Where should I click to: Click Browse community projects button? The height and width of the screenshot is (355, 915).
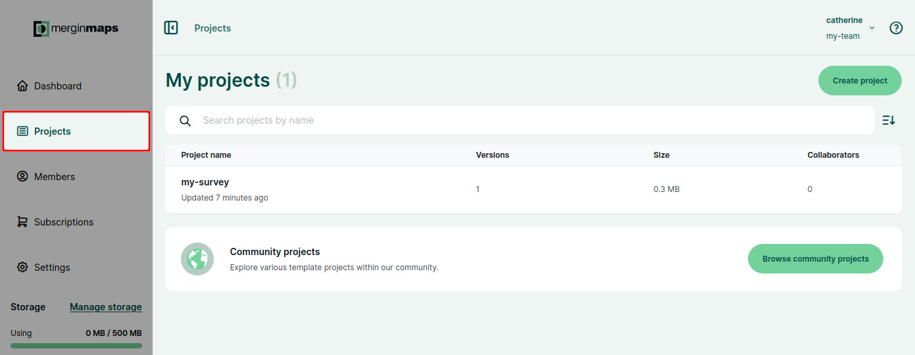[816, 259]
